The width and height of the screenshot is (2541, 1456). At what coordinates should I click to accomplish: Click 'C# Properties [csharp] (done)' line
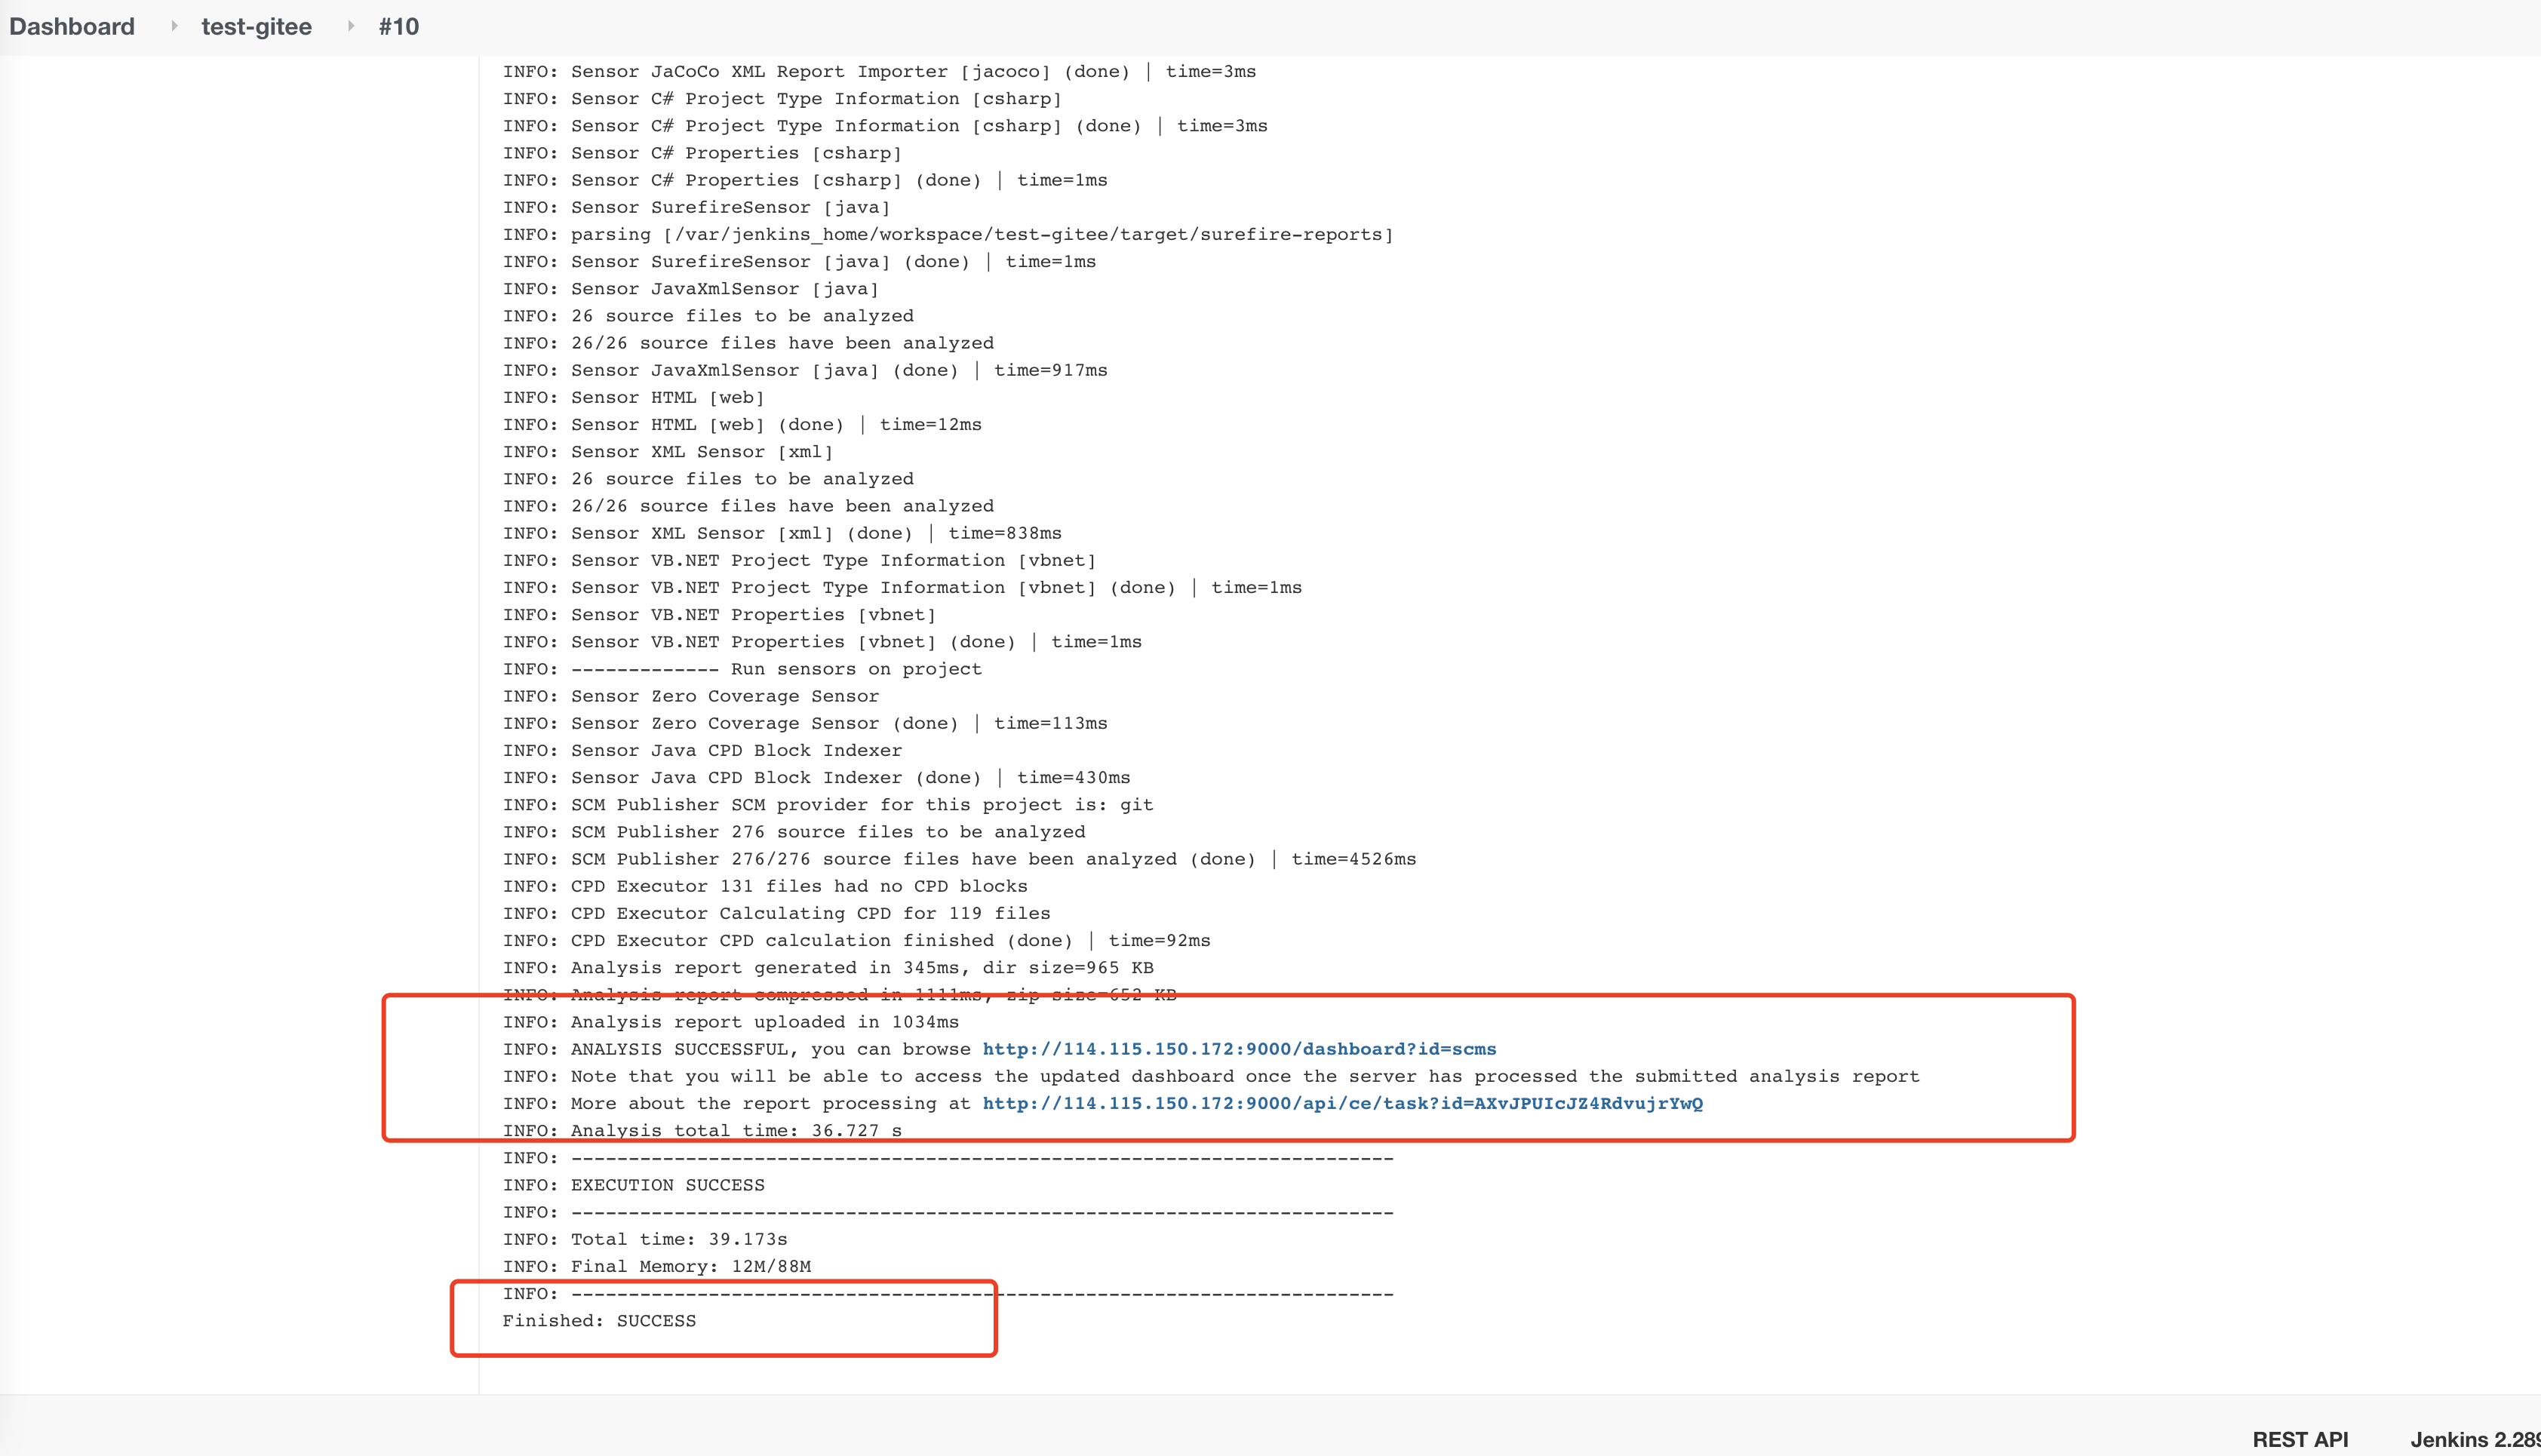(x=805, y=180)
